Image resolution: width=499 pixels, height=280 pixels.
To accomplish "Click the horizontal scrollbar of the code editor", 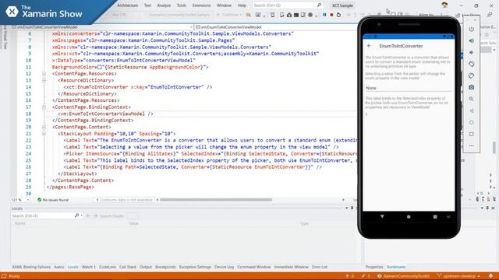I will (x=216, y=200).
